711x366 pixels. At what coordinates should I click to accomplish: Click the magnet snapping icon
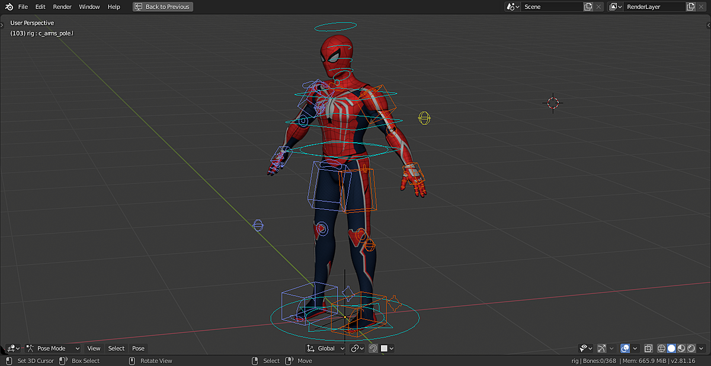(x=373, y=348)
